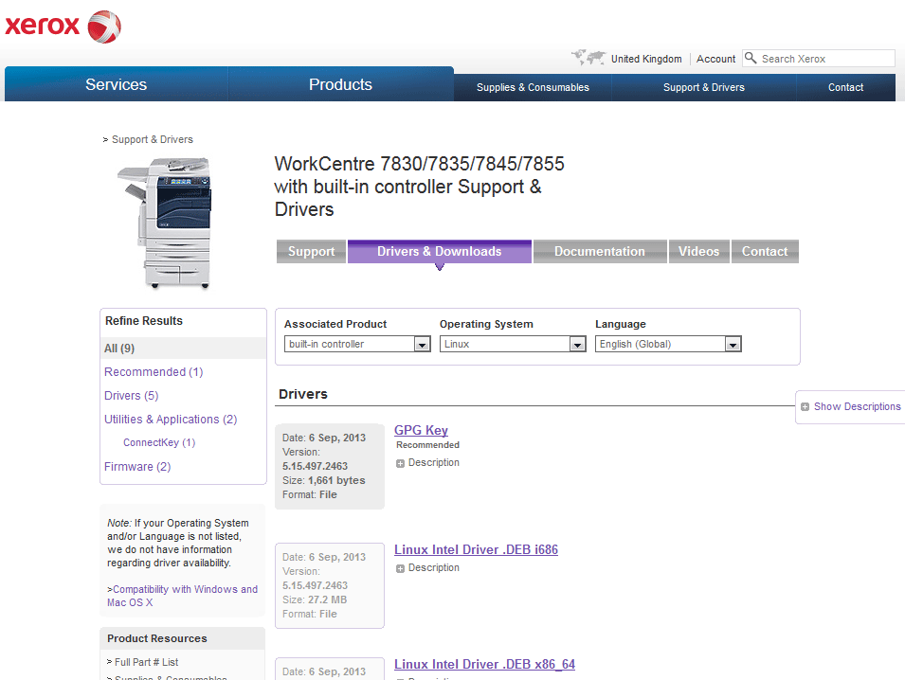
Task: Select the Drivers & Downloads tab
Action: click(439, 252)
